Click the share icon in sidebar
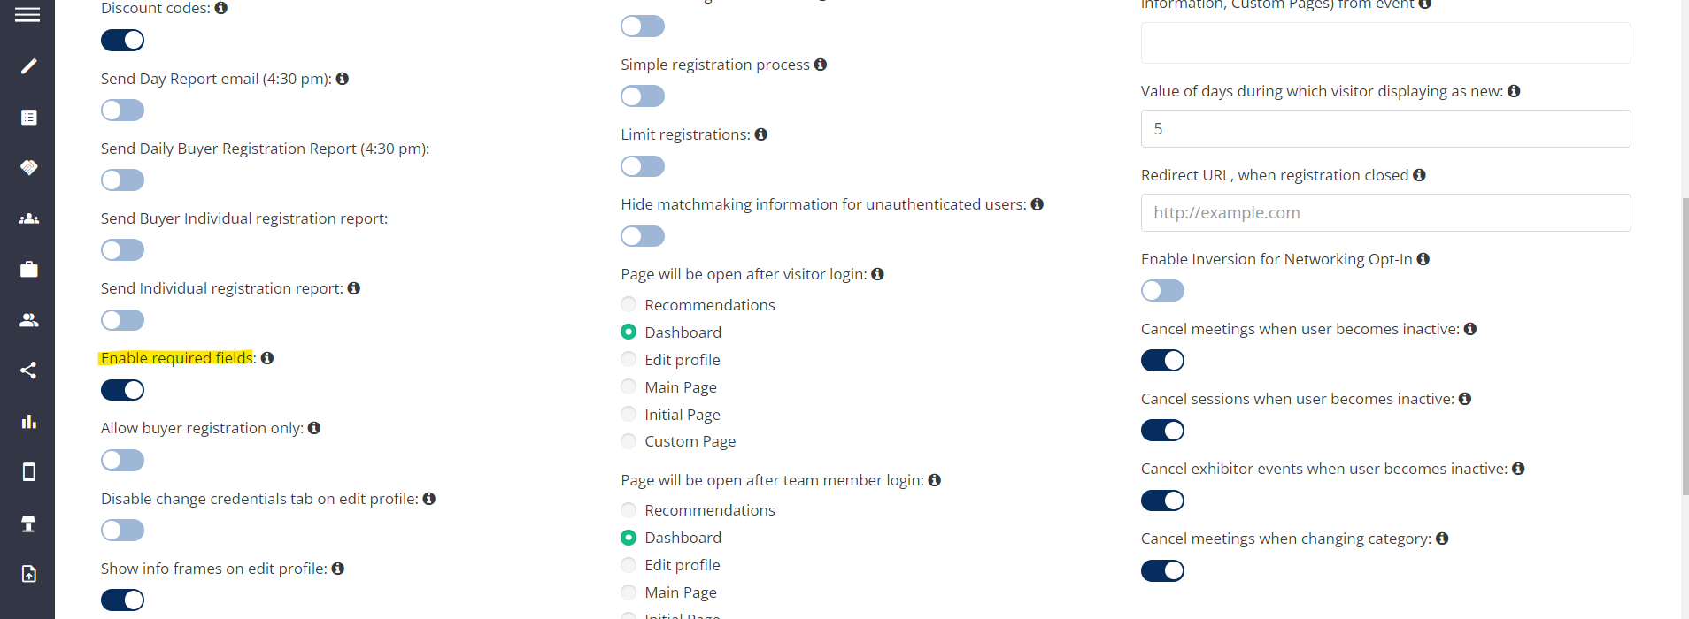1689x619 pixels. (x=28, y=371)
